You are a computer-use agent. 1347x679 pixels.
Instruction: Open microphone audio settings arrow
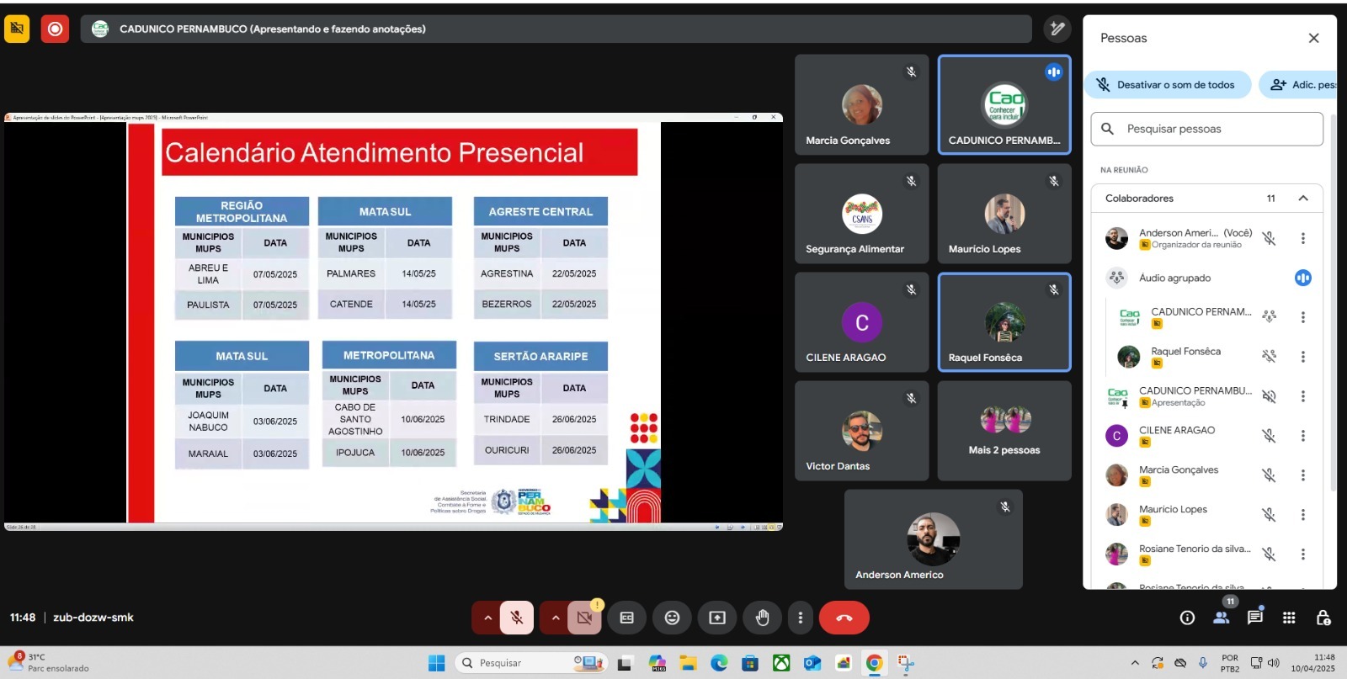487,618
